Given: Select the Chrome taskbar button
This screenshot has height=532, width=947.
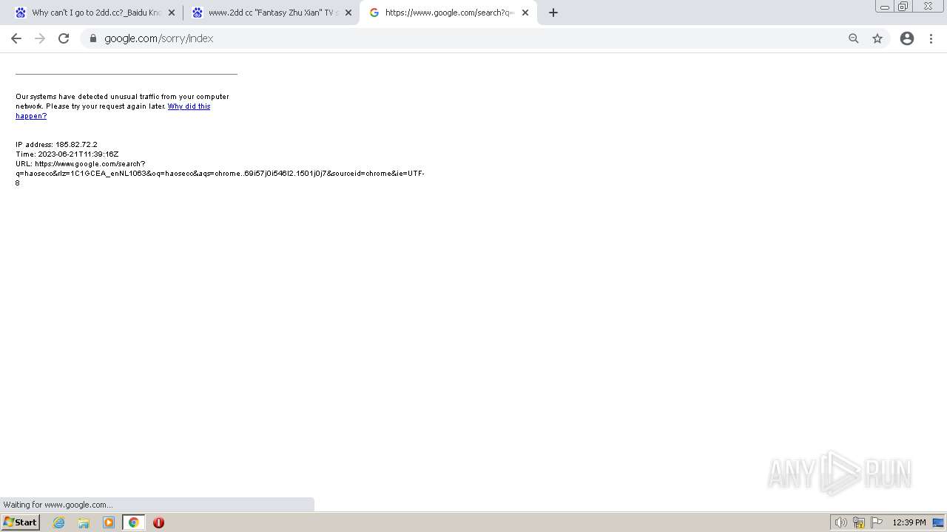Looking at the screenshot, I should (133, 522).
